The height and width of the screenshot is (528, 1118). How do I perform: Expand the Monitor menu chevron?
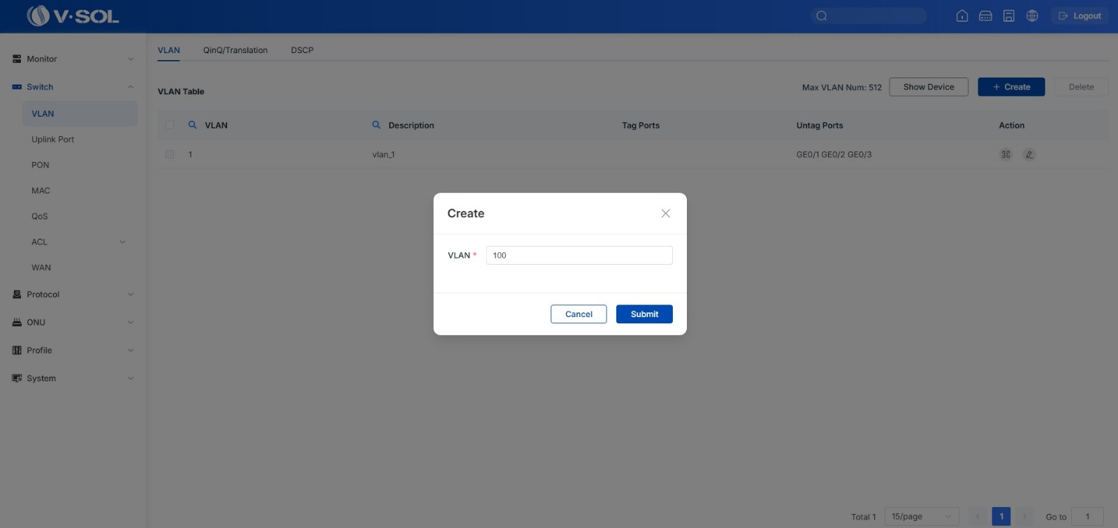(x=131, y=59)
